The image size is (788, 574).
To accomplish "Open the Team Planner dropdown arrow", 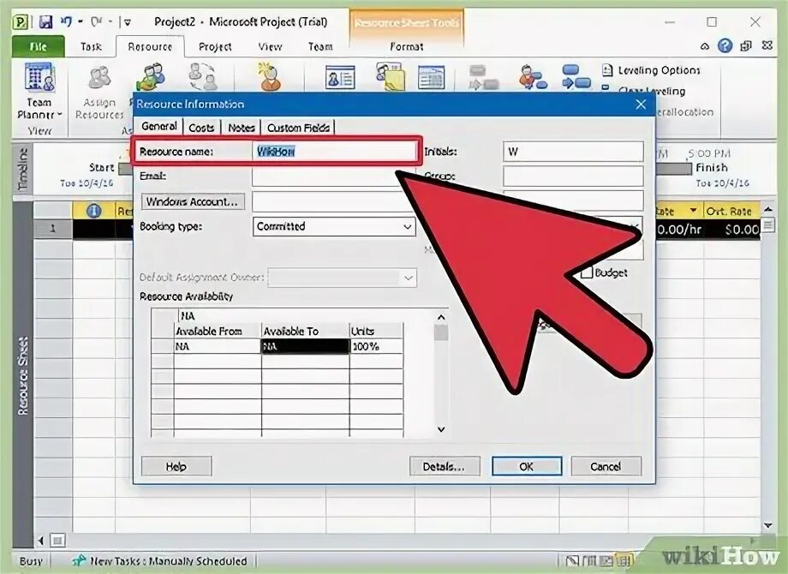I will (x=59, y=115).
